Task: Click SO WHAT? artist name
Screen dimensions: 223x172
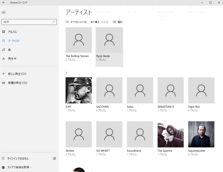Action: (x=103, y=150)
